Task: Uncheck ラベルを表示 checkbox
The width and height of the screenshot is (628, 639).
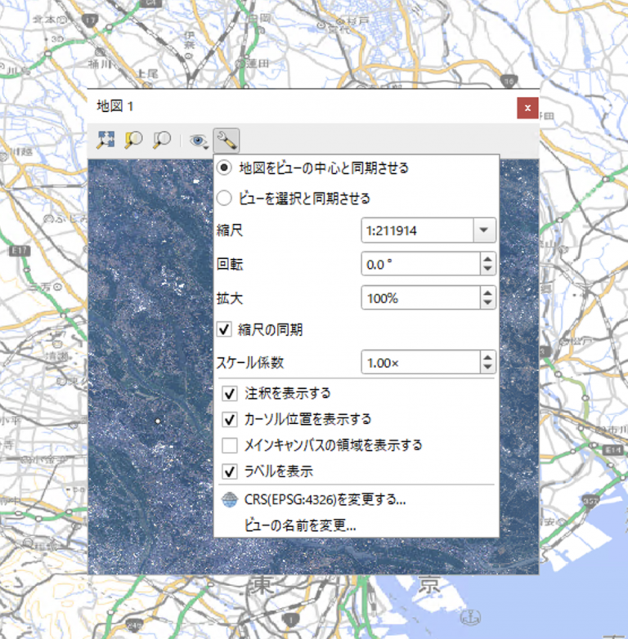Action: click(x=230, y=471)
